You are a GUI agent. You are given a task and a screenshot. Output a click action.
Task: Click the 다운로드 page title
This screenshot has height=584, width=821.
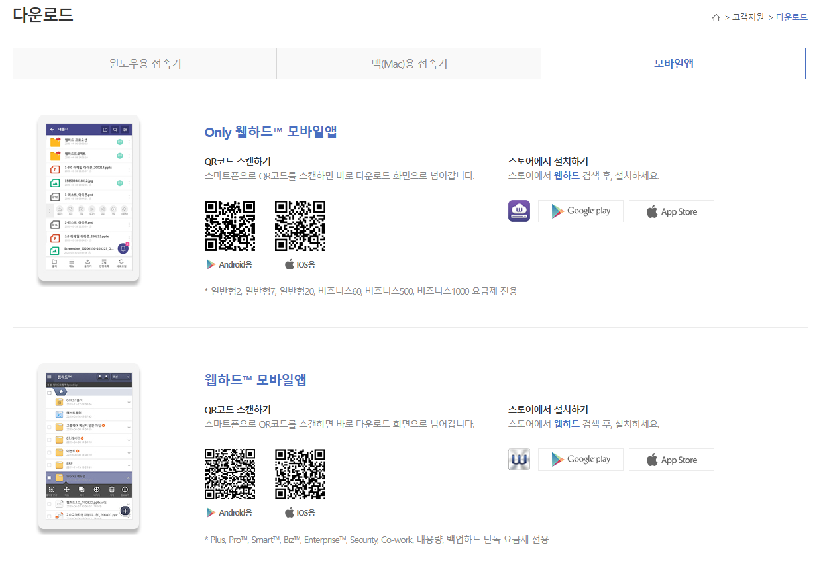coord(43,15)
